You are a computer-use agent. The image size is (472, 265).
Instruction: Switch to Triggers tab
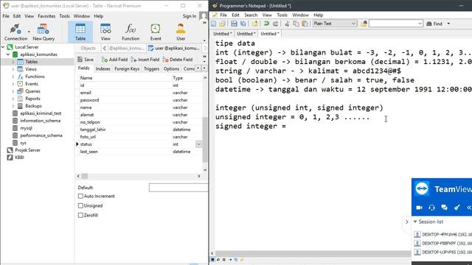[x=151, y=68]
